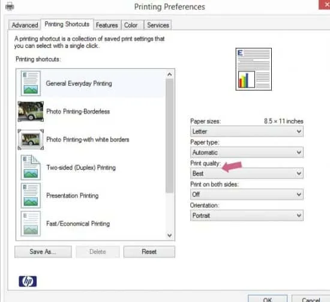Switch to the Advanced tab
This screenshot has width=330, height=302.
point(25,25)
